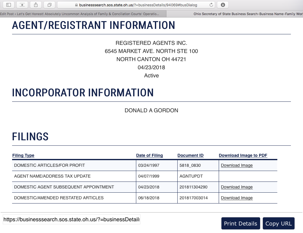Download image for Domestic/Amended Restated Articles
This screenshot has height=233, width=303.
tap(237, 198)
